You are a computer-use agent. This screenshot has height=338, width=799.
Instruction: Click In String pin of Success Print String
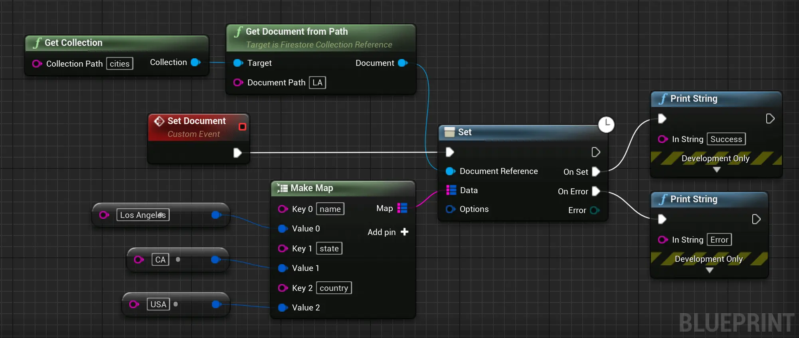click(x=663, y=139)
